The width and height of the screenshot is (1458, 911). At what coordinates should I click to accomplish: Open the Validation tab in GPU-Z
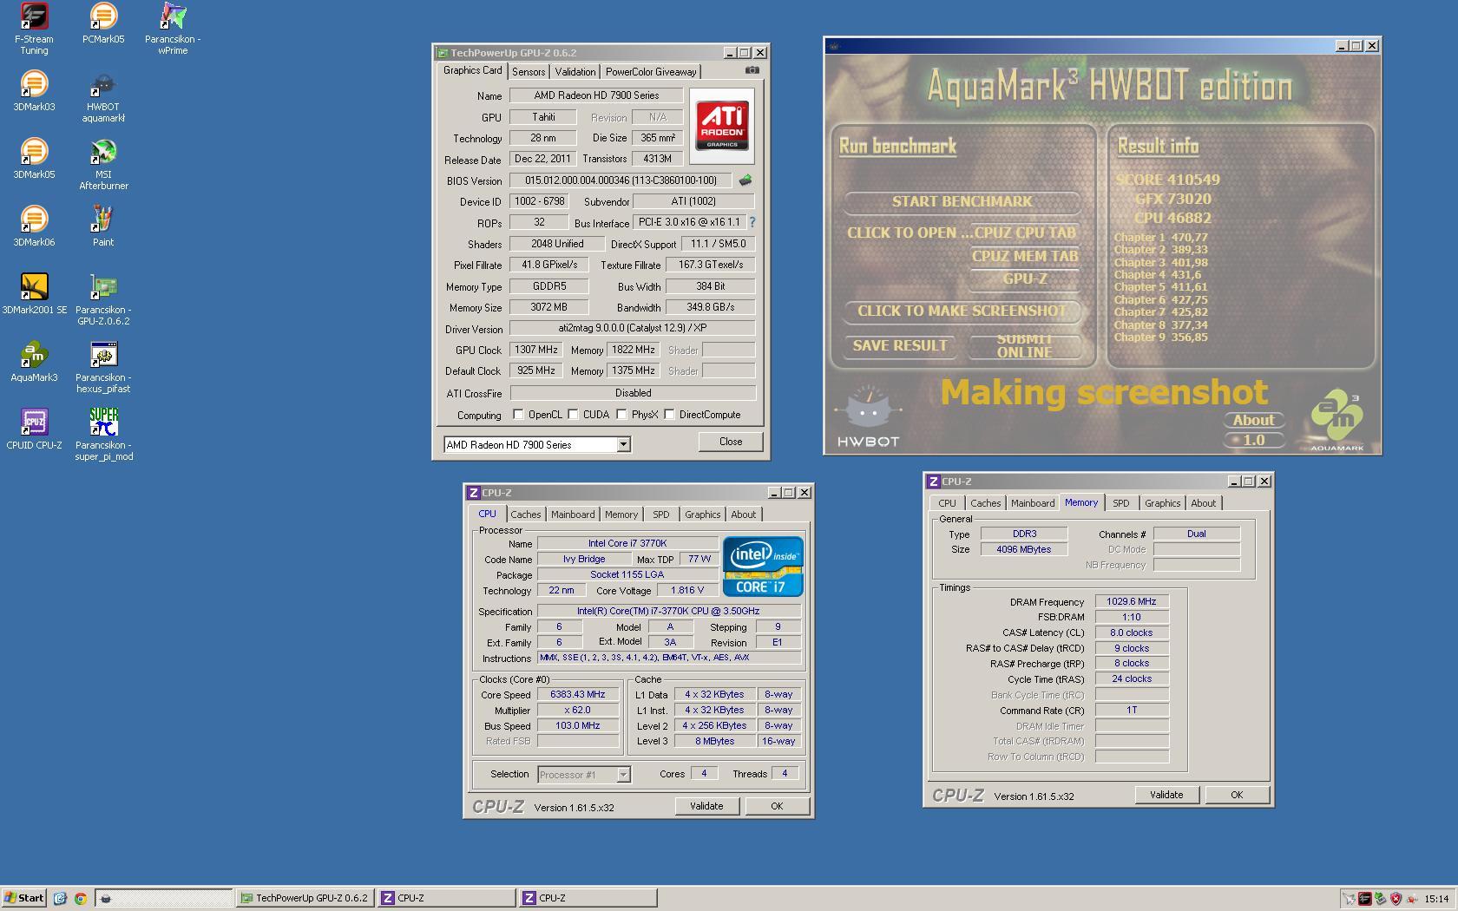tap(575, 72)
